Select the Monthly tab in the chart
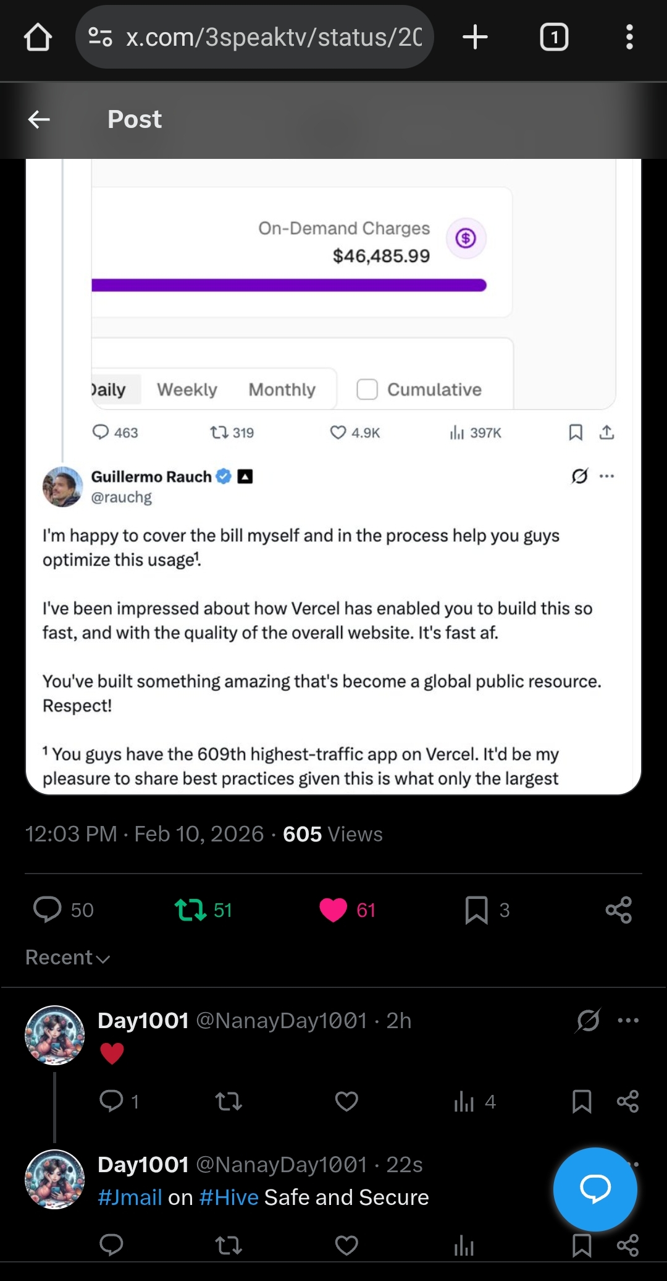This screenshot has height=1281, width=667. [282, 389]
